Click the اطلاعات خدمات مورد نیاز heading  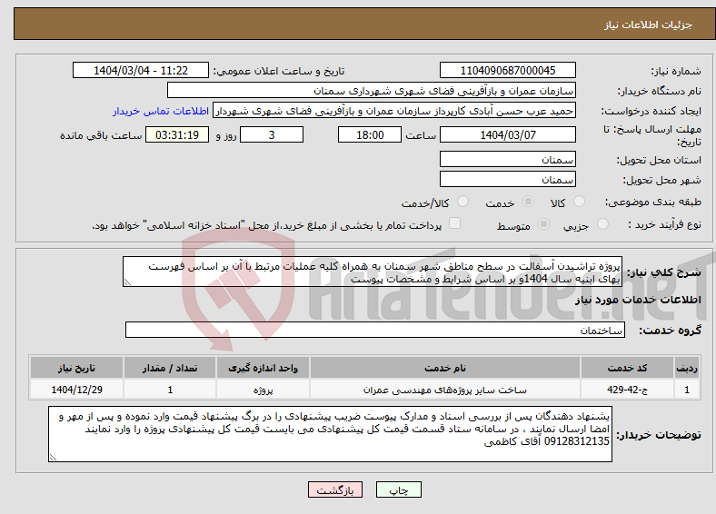pyautogui.click(x=638, y=300)
